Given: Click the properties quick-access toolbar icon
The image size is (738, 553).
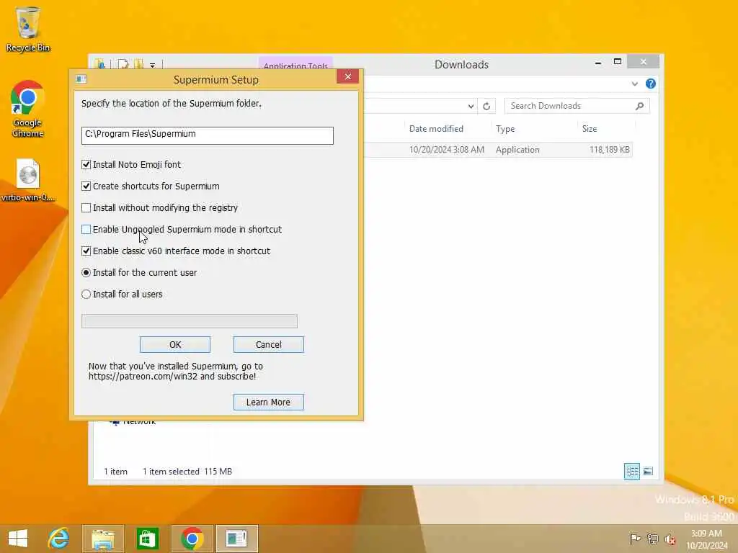Looking at the screenshot, I should click(123, 64).
